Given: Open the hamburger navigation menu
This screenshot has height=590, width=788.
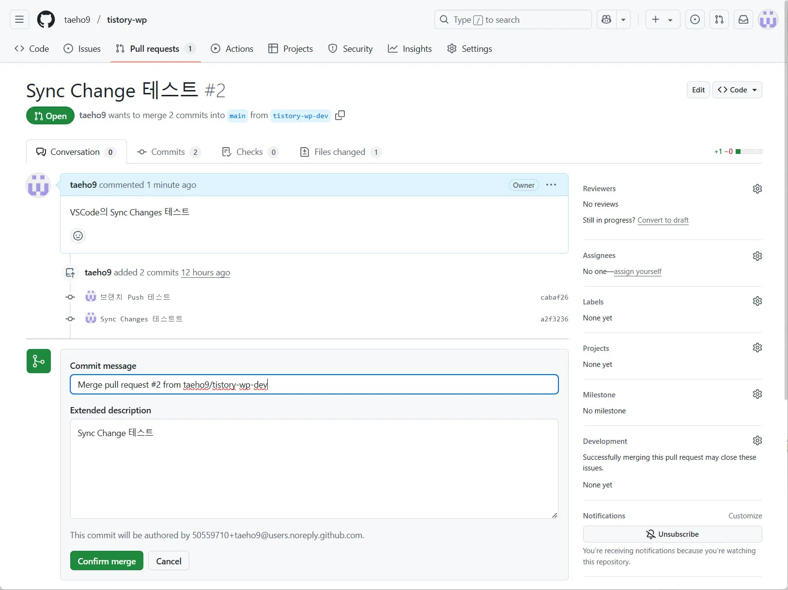Looking at the screenshot, I should [x=19, y=19].
